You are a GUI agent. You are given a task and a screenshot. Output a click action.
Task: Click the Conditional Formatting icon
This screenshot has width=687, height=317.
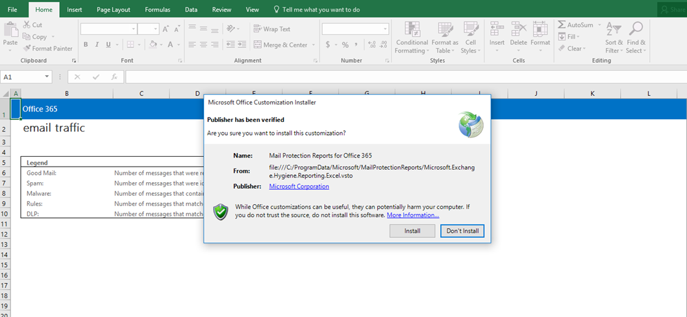412,38
